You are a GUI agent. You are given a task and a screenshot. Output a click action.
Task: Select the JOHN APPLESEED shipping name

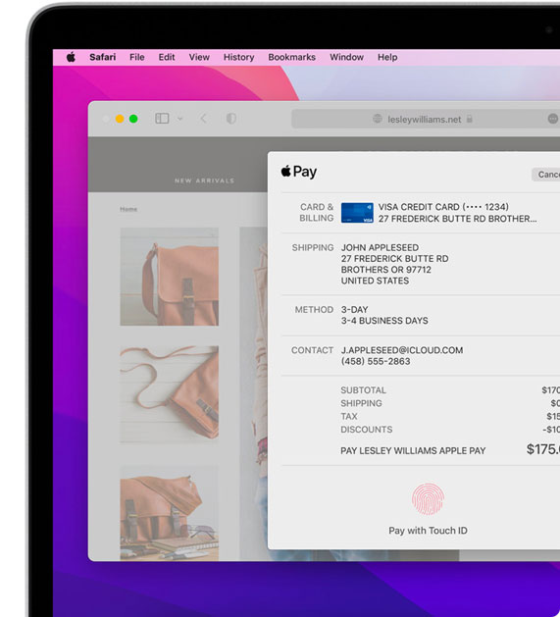380,247
